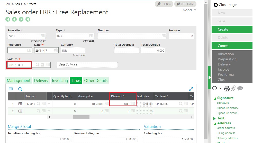Switch to the Delivery tab
The image size is (253, 143).
pyautogui.click(x=41, y=81)
